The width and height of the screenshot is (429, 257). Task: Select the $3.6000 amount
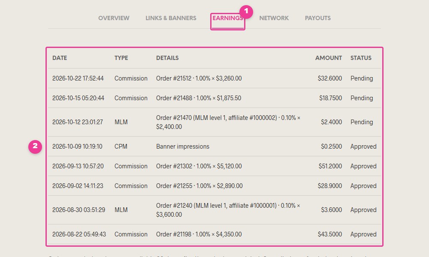[x=331, y=210]
